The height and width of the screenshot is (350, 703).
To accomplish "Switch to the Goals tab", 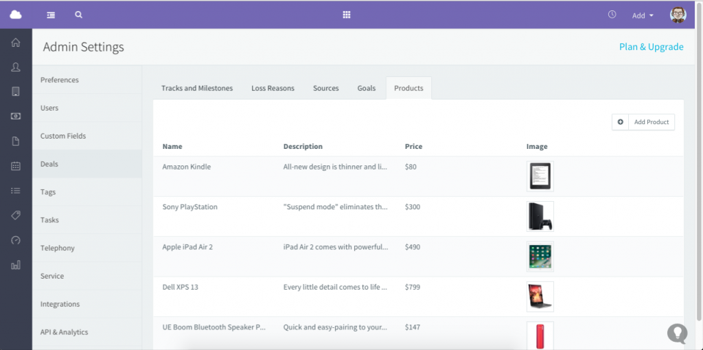I will tap(367, 89).
